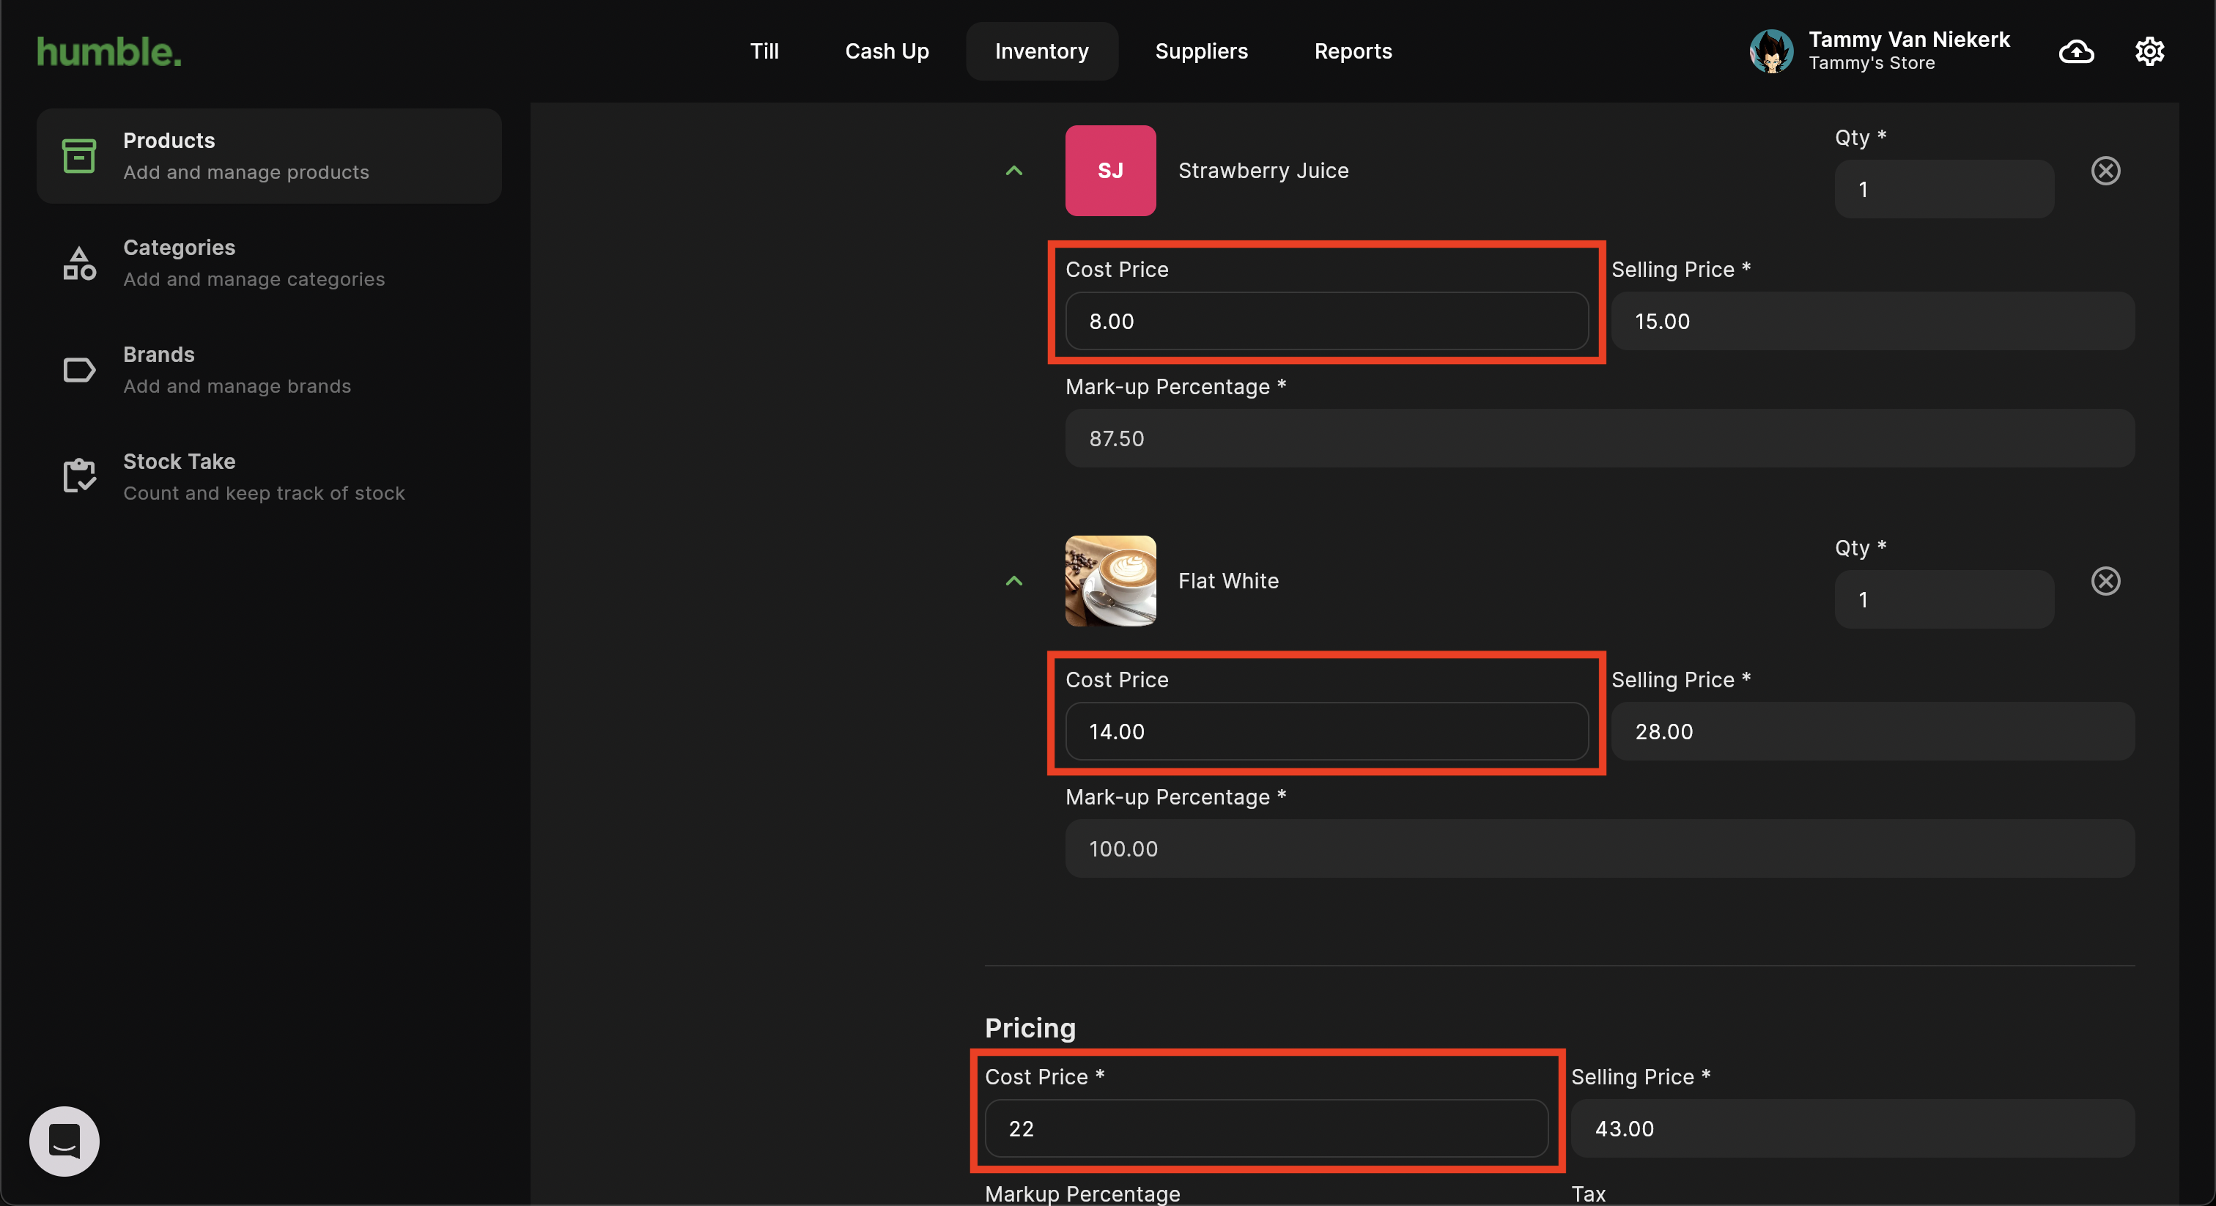Click Tammy's Store name text
This screenshot has width=2216, height=1206.
tap(1871, 64)
